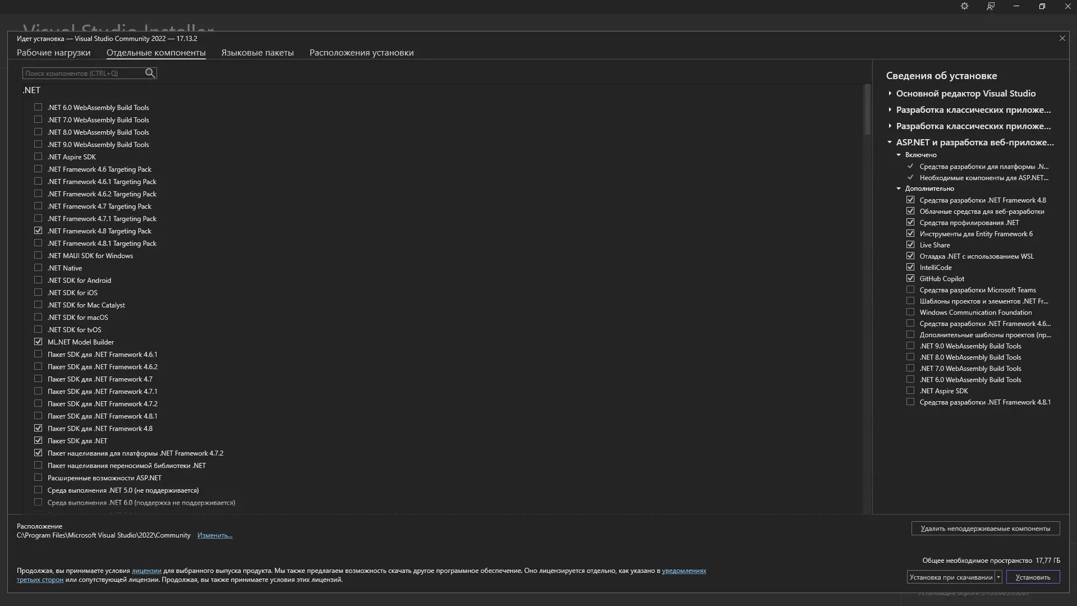The height and width of the screenshot is (606, 1077).
Task: Disable Live Share optional component
Action: pos(910,245)
